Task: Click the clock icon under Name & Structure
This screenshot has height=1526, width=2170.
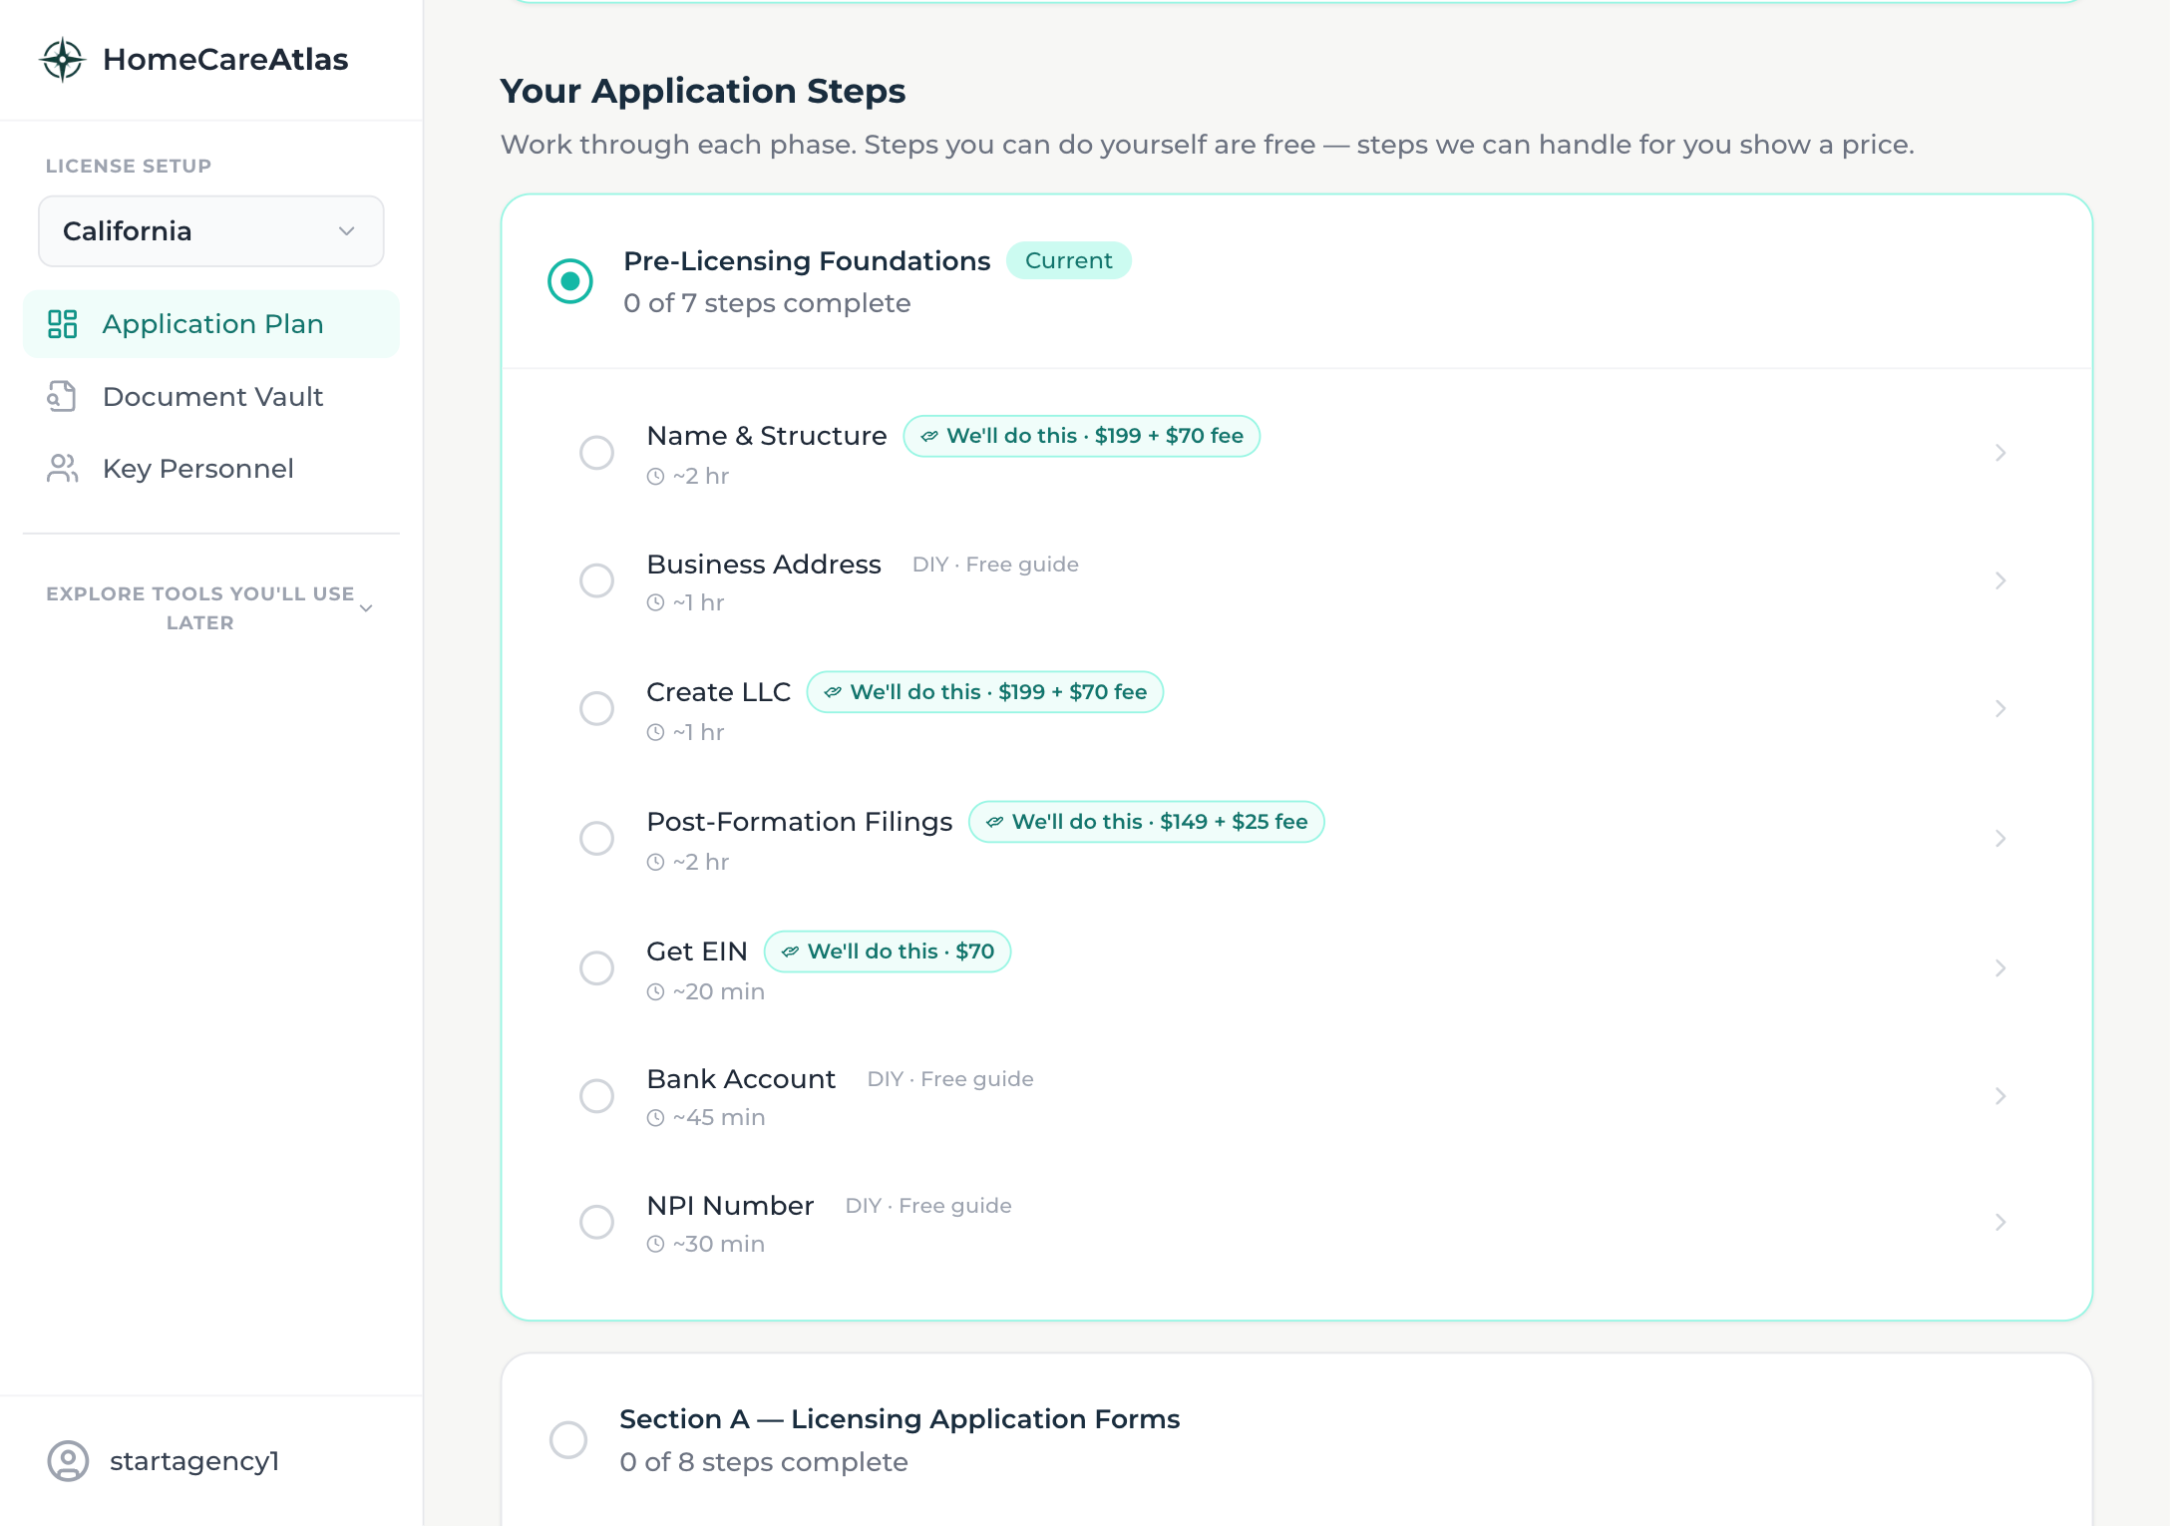Action: tap(655, 477)
